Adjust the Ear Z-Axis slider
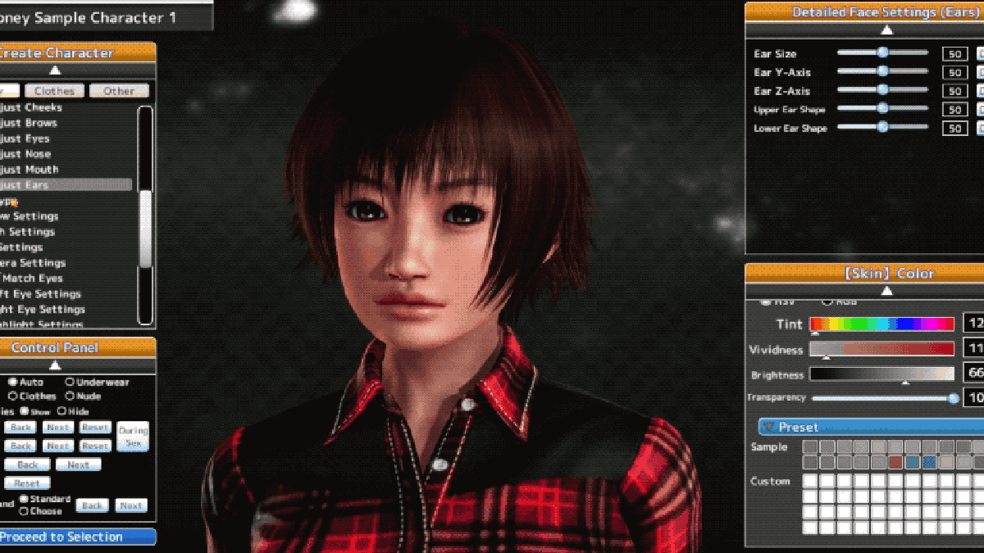This screenshot has width=984, height=553. (x=882, y=89)
